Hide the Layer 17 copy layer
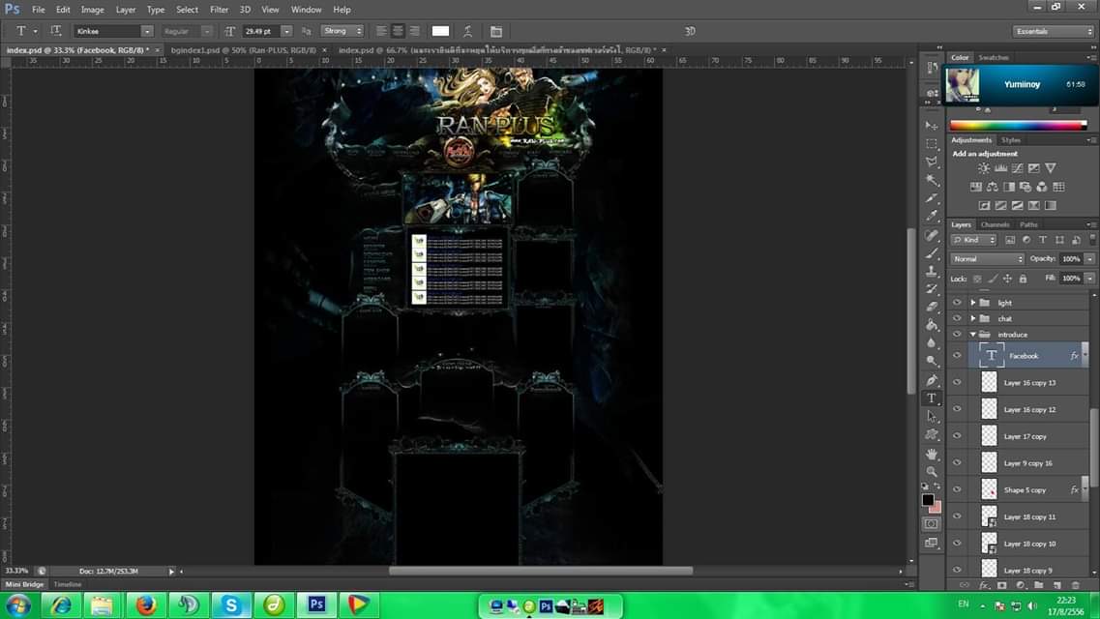This screenshot has width=1100, height=619. point(957,436)
